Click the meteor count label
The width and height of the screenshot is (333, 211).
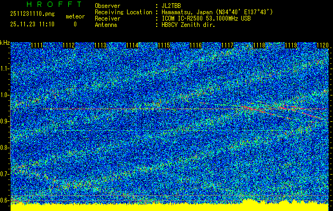pos(75,16)
